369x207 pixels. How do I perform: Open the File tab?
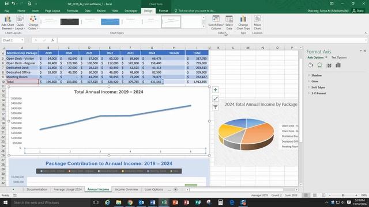6,11
